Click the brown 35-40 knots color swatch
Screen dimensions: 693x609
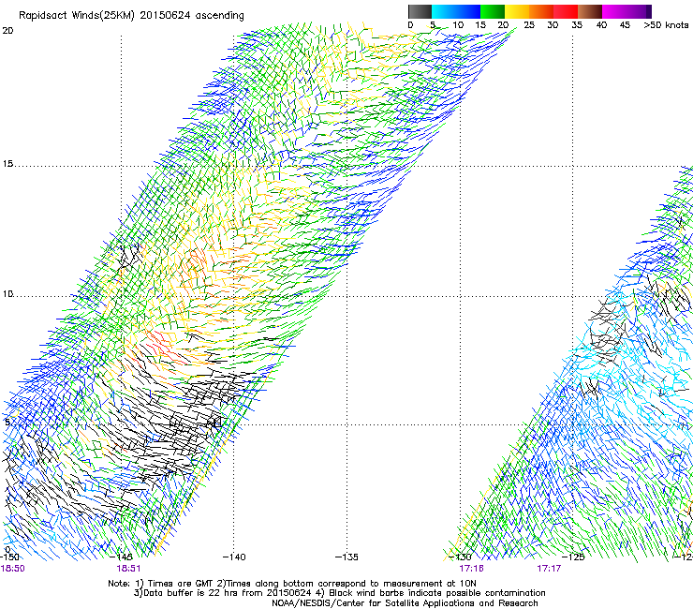(590, 11)
